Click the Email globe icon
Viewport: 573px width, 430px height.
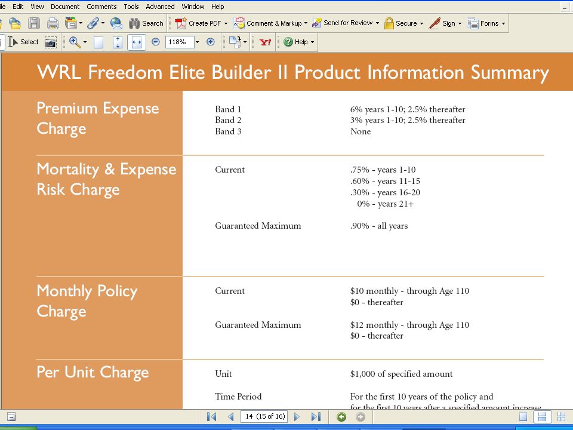point(116,23)
